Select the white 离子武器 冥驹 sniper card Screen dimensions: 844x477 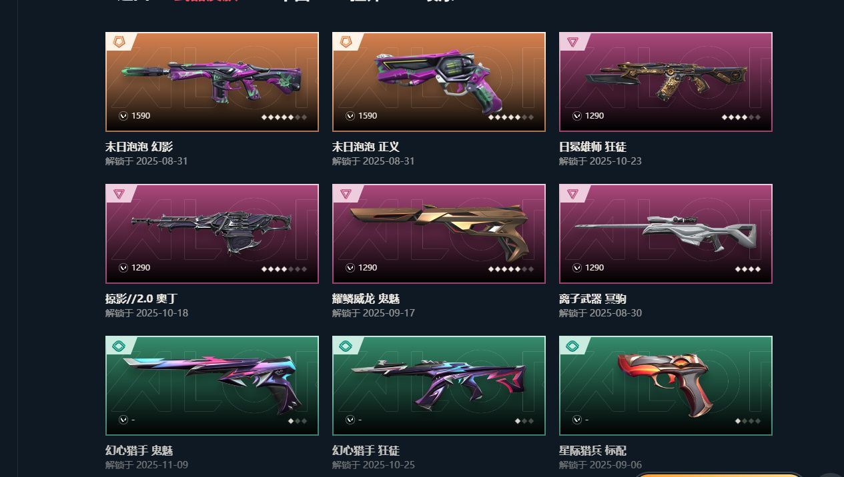pyautogui.click(x=666, y=234)
